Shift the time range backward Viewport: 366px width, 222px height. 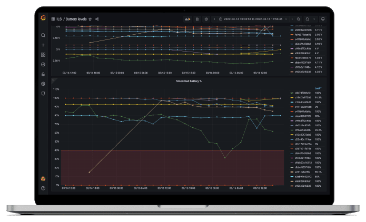click(x=214, y=19)
